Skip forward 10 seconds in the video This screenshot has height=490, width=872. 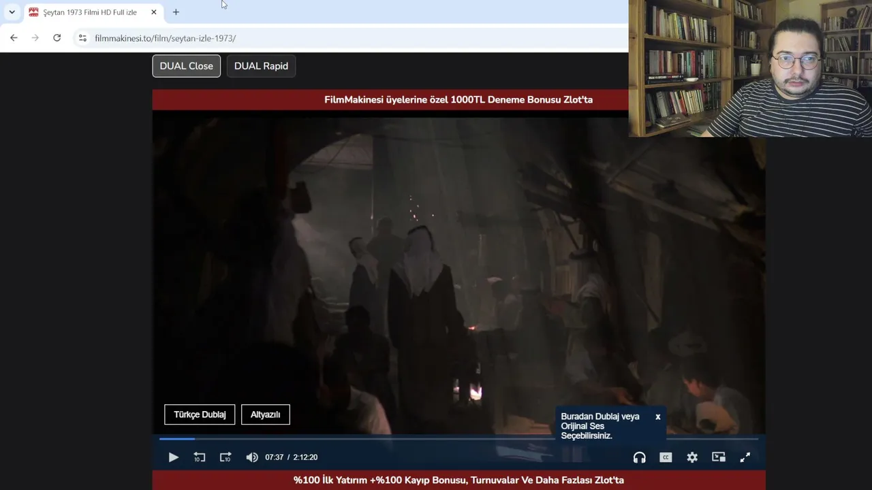click(x=225, y=457)
